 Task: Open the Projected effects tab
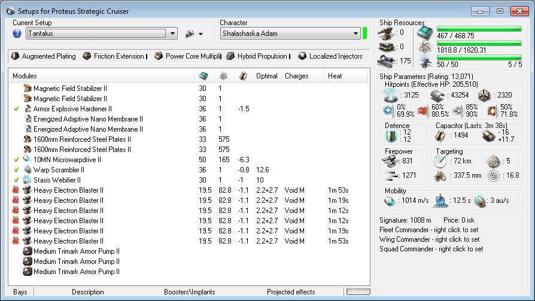[291, 292]
